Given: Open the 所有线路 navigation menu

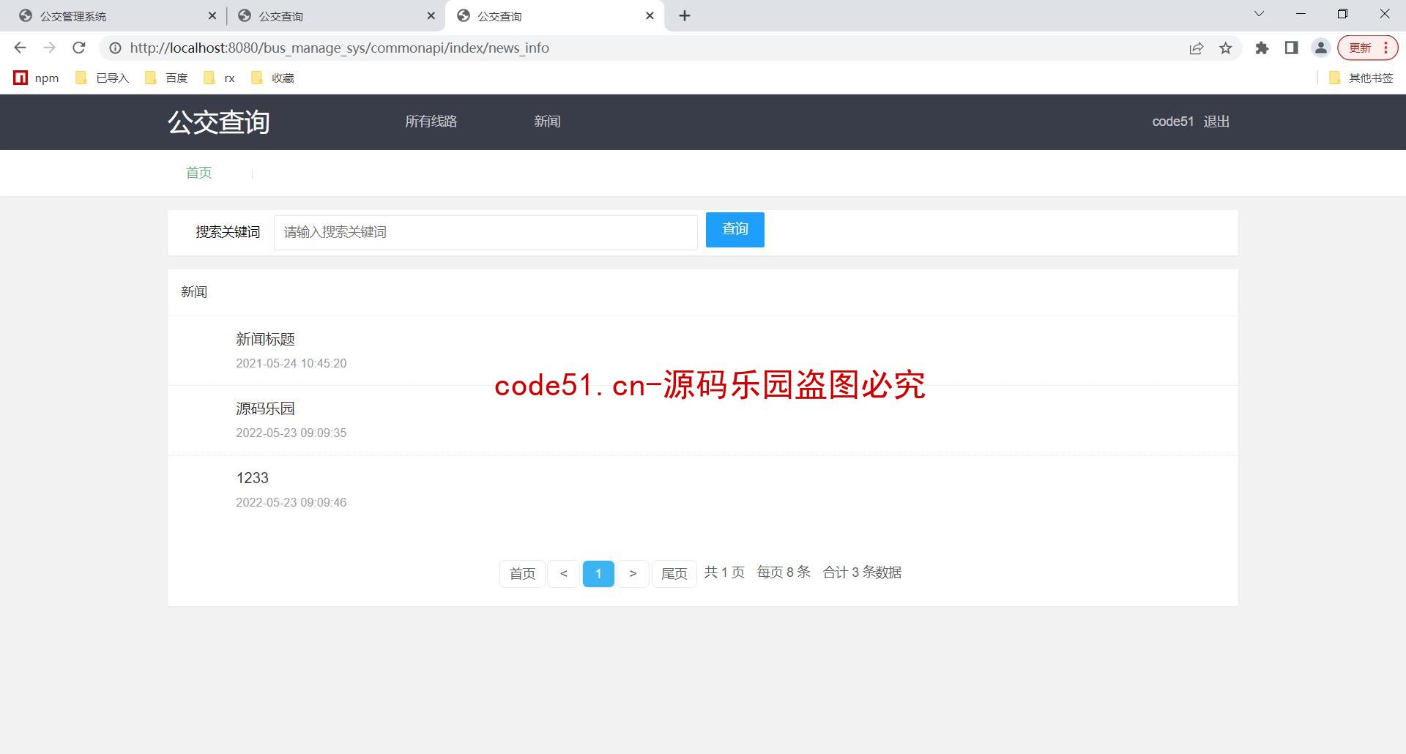Looking at the screenshot, I should [x=431, y=122].
